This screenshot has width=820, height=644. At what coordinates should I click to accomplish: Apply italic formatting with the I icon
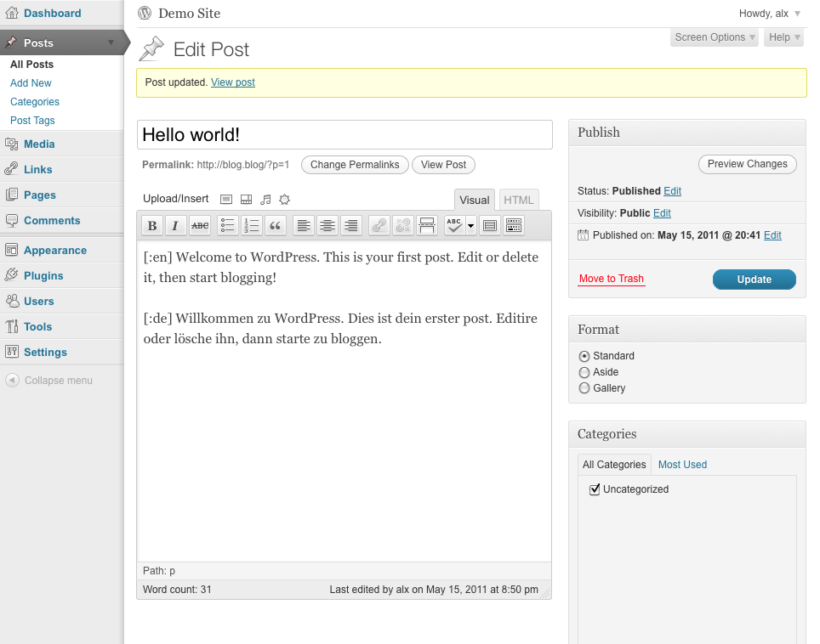coord(176,226)
